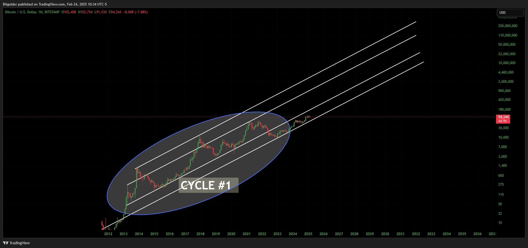
Task: Click the 2034 label on time axis
Action: click(x=447, y=234)
